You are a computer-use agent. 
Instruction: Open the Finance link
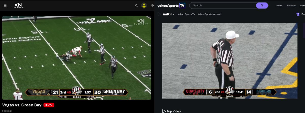tap(291, 5)
